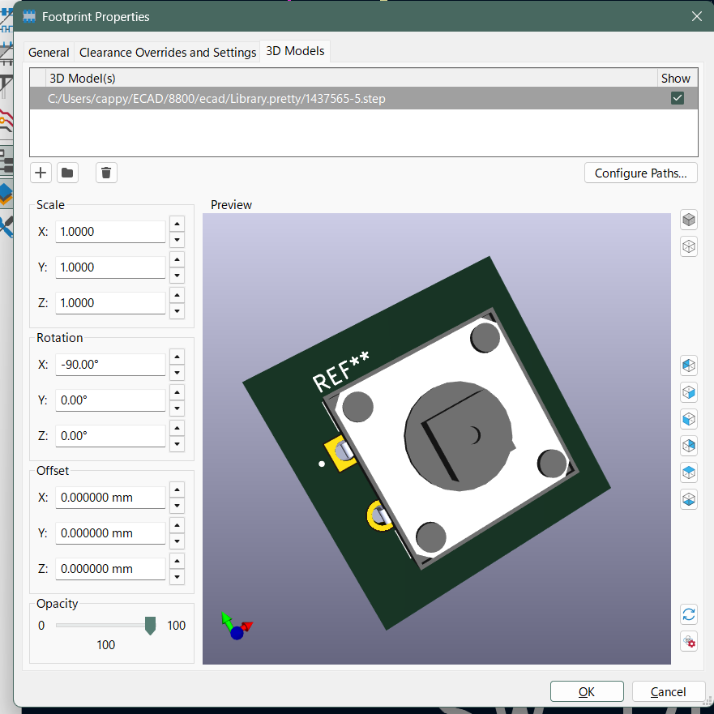
Task: Click the solid gray cube icon beside the preview
Action: 689,220
